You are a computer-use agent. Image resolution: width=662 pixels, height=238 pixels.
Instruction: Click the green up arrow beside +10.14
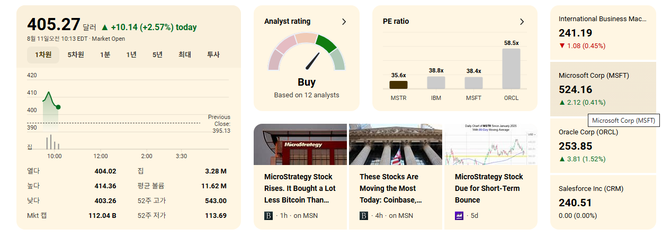104,28
